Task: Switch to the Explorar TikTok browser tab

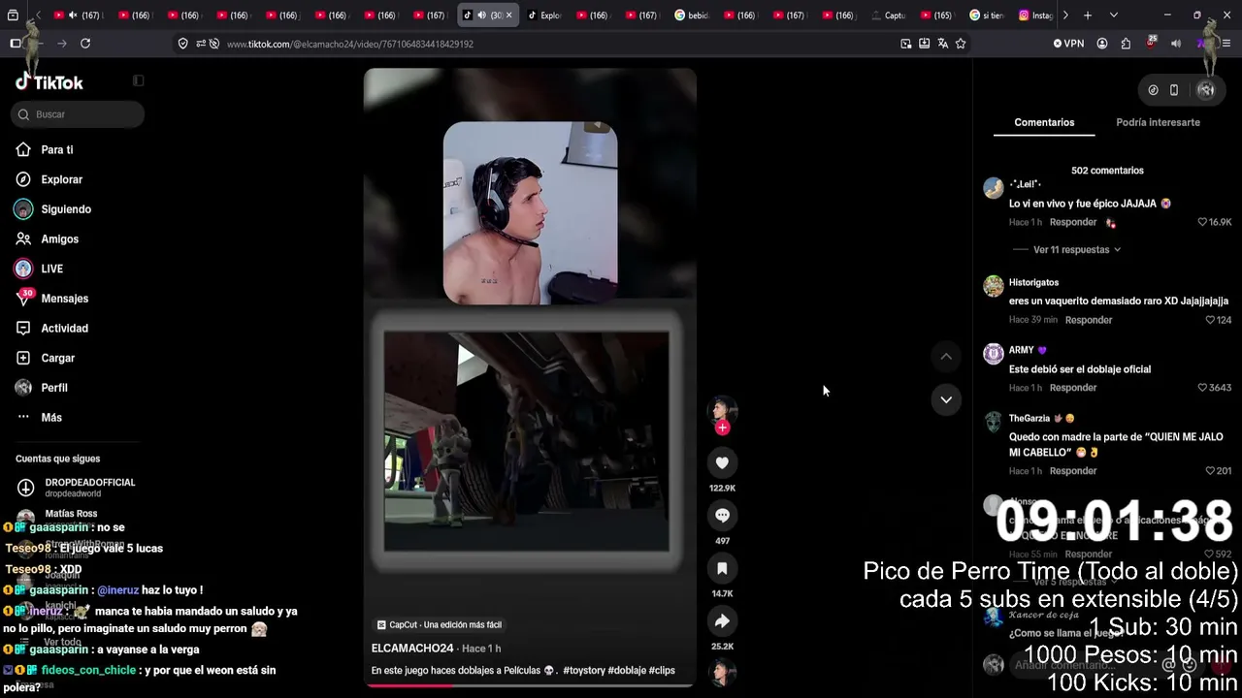Action: (x=544, y=16)
